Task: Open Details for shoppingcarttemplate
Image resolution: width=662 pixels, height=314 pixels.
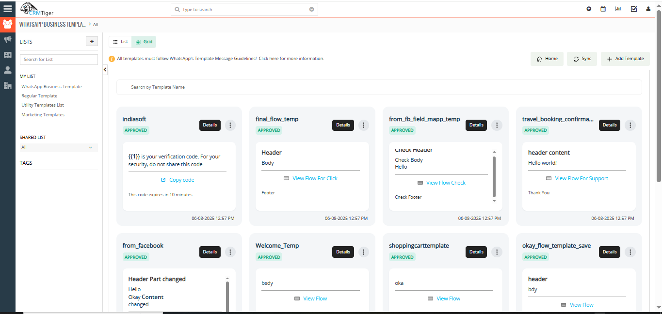Action: point(476,252)
